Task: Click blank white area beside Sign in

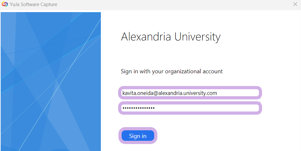Action: tap(221, 136)
